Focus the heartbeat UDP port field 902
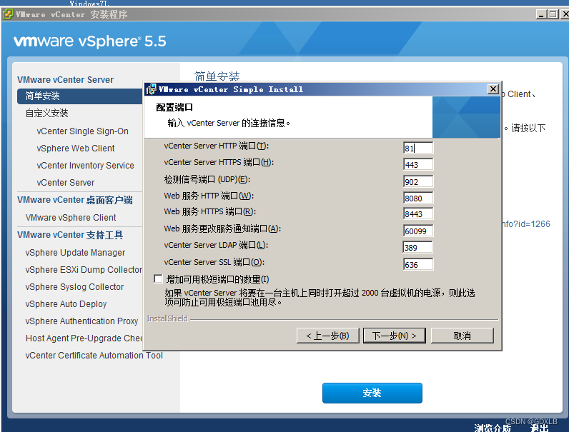 click(x=418, y=181)
